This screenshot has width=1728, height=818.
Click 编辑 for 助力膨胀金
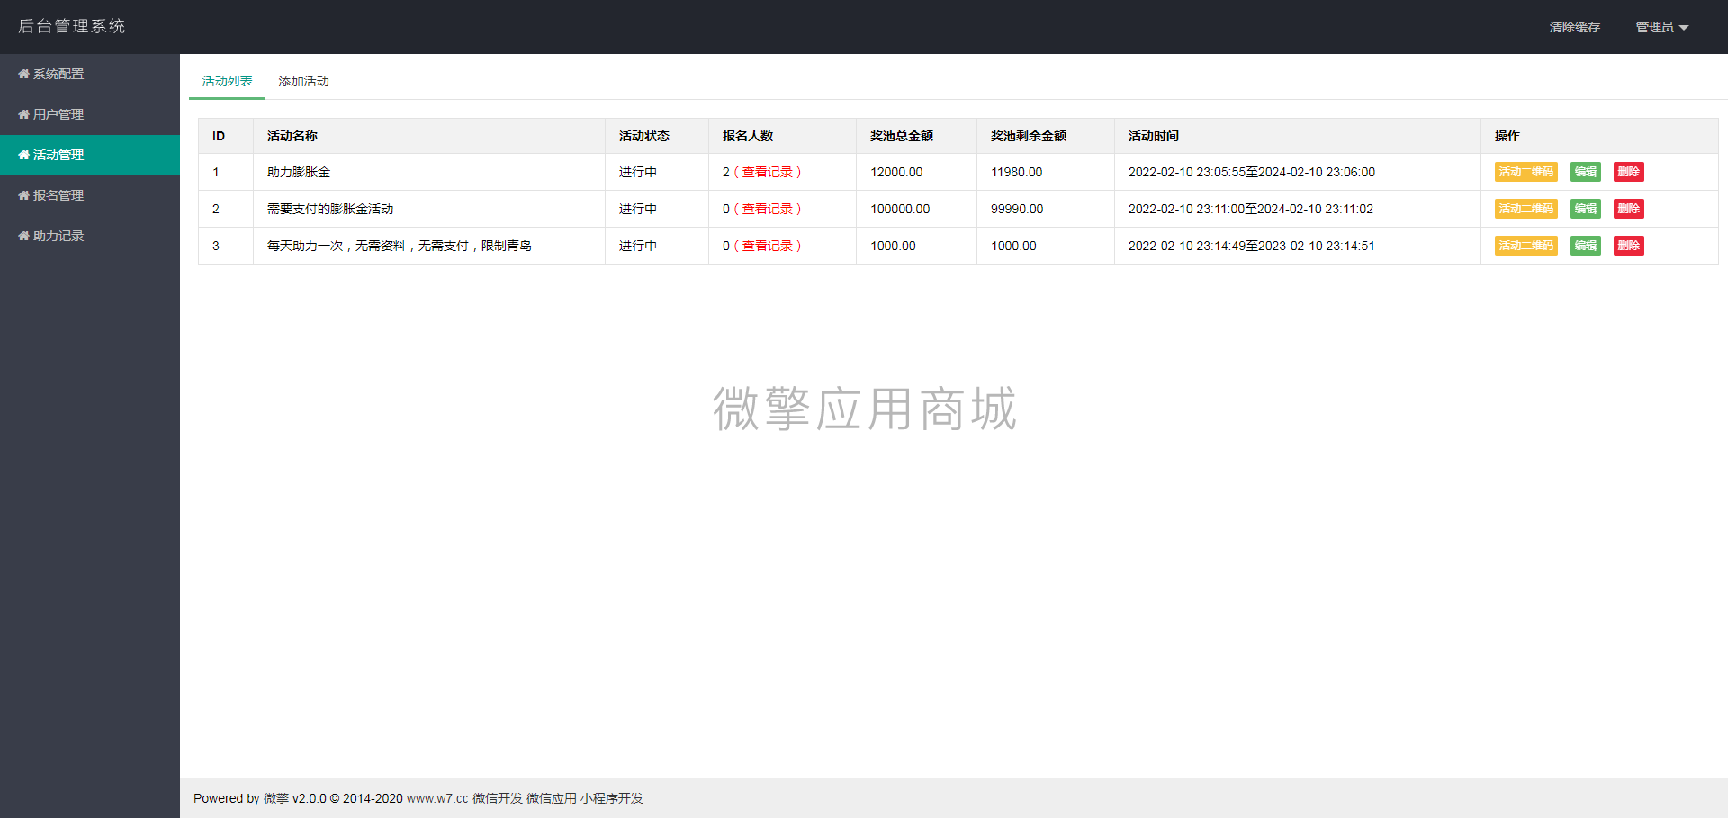(1585, 172)
